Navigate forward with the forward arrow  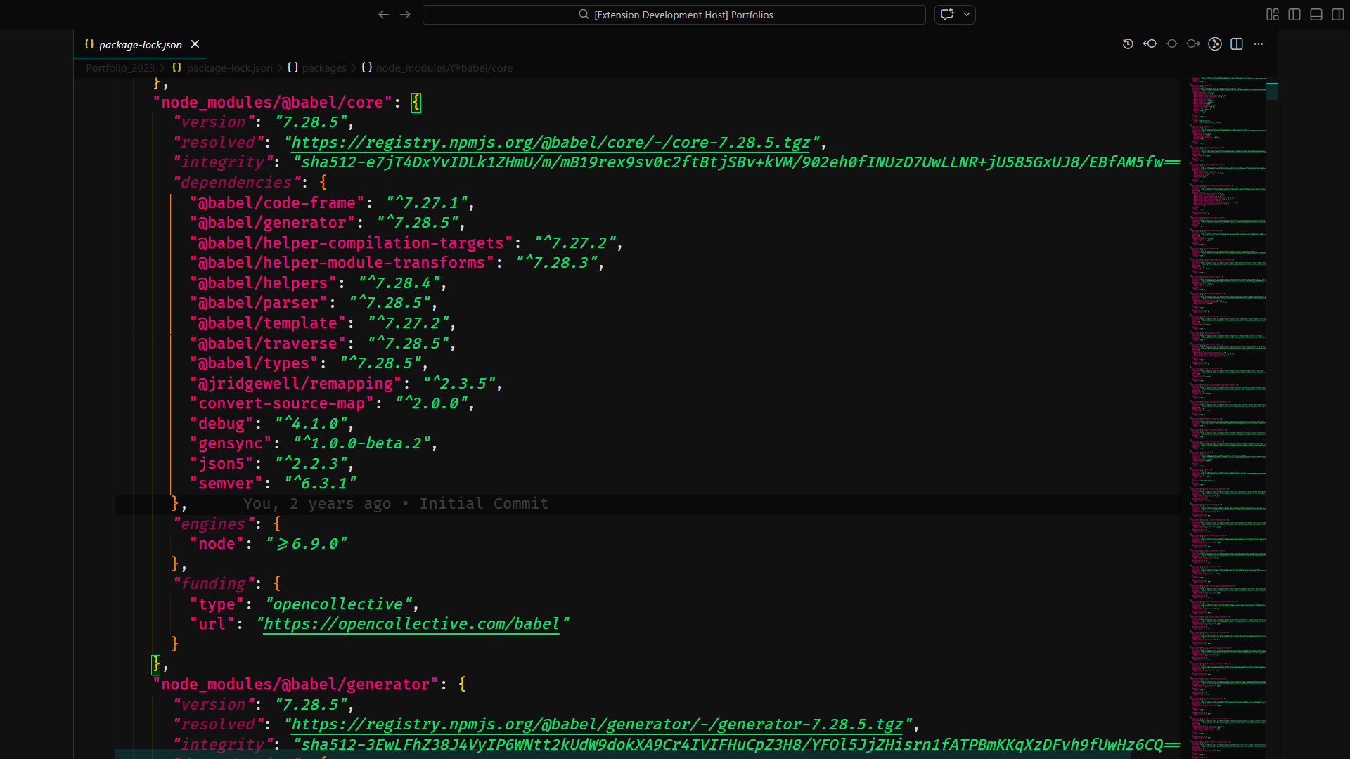(x=405, y=14)
